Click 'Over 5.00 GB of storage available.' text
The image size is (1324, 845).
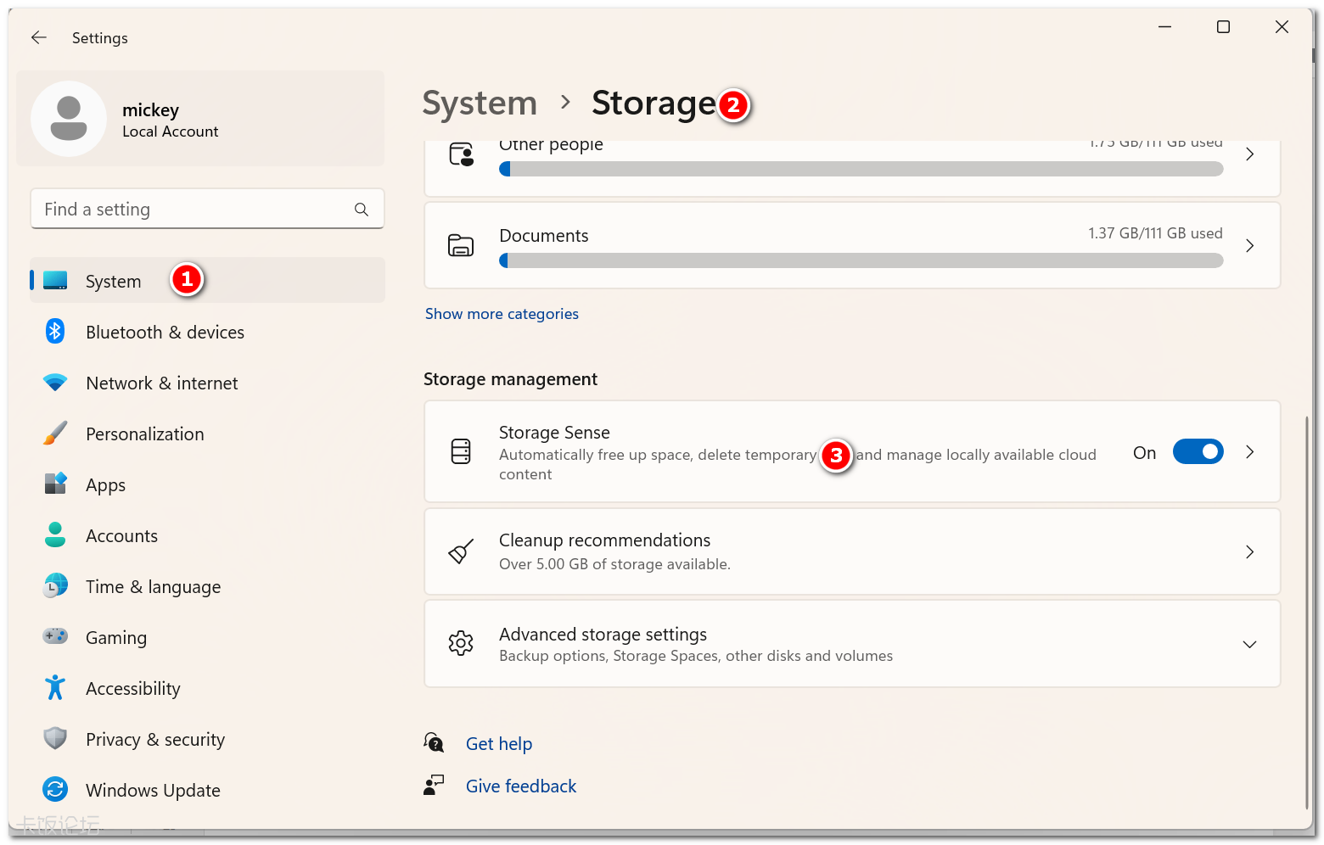tap(614, 564)
